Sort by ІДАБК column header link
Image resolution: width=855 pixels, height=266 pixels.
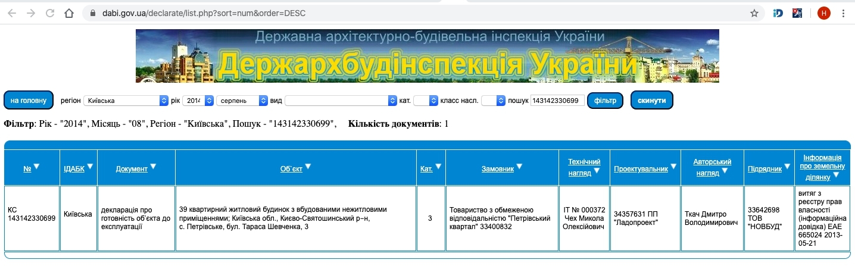74,169
